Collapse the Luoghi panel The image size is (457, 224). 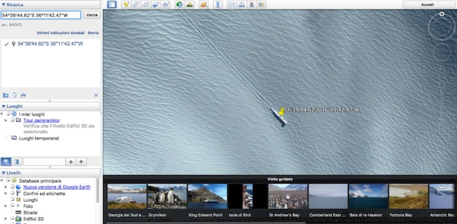click(x=4, y=106)
